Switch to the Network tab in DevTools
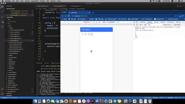 [x=162, y=22]
